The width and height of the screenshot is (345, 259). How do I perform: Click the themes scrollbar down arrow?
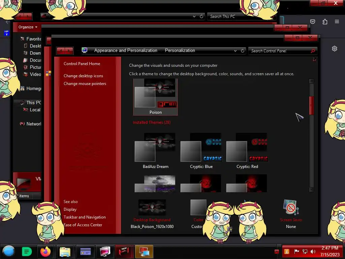click(311, 190)
